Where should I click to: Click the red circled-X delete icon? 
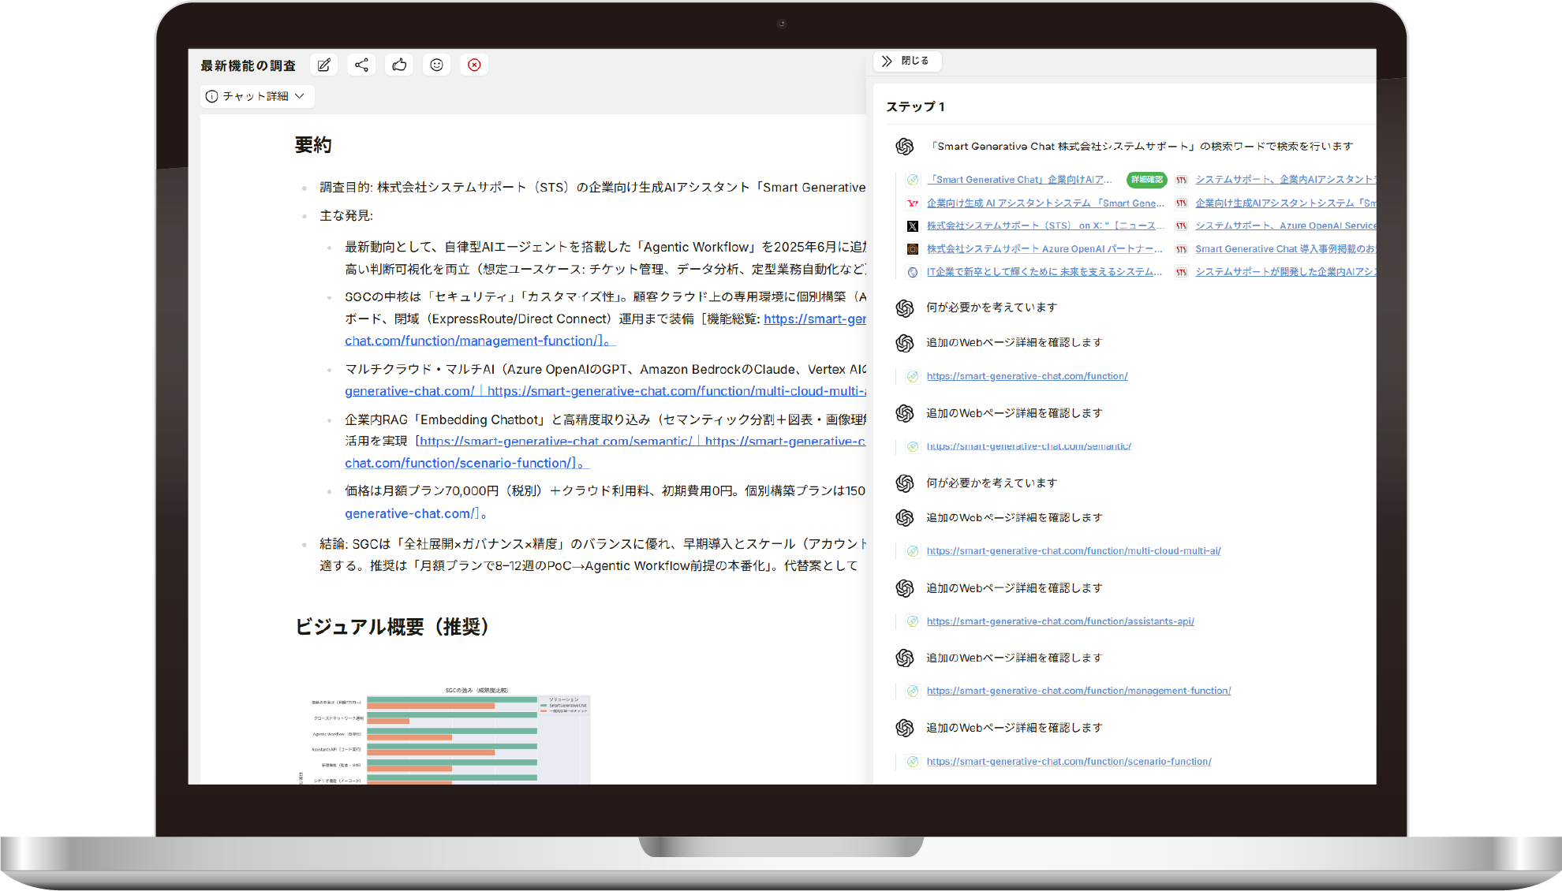tap(474, 65)
